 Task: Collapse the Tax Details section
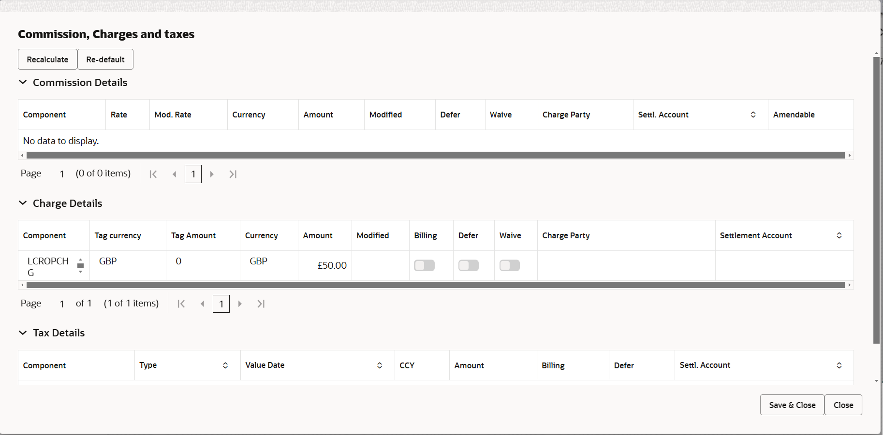coord(23,333)
